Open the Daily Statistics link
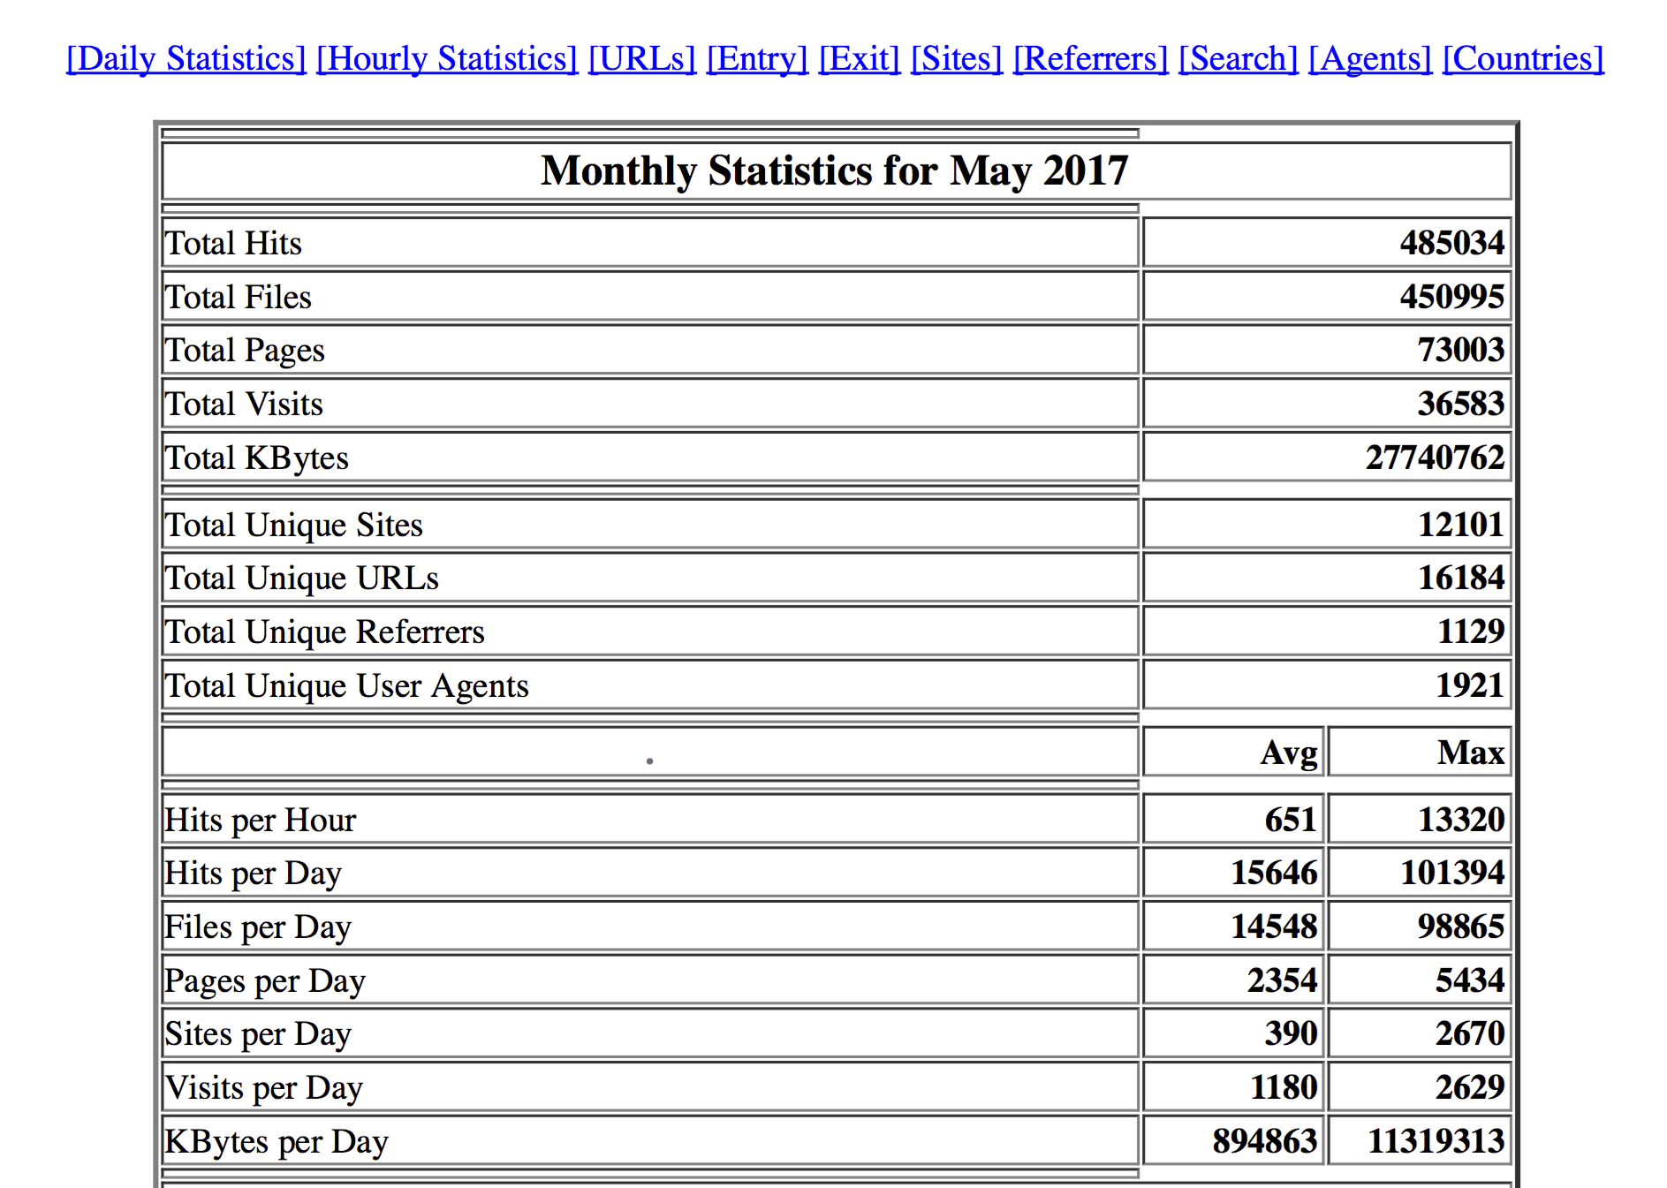Image resolution: width=1667 pixels, height=1188 pixels. [186, 58]
